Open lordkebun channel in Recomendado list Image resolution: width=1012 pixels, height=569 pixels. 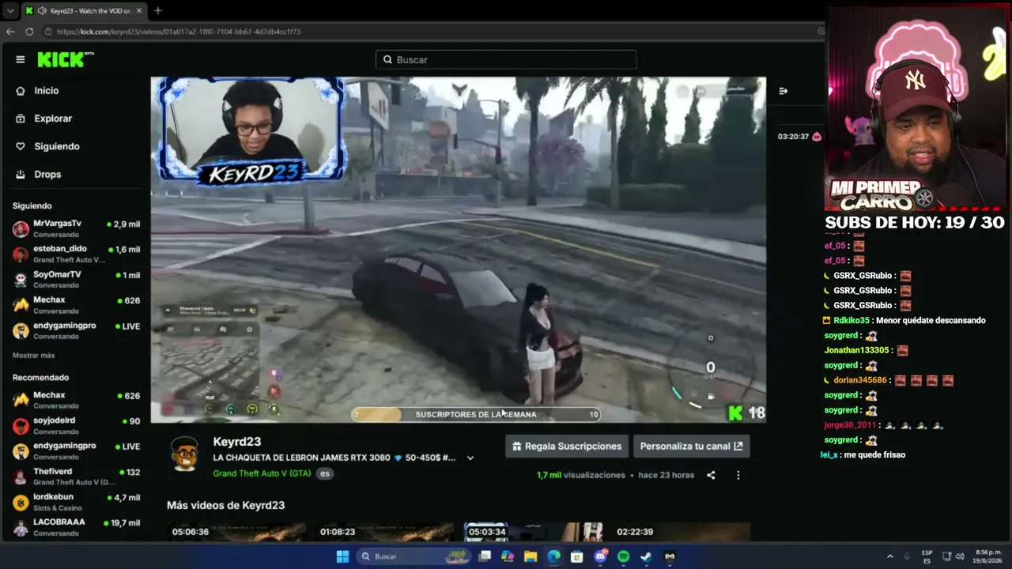76,502
